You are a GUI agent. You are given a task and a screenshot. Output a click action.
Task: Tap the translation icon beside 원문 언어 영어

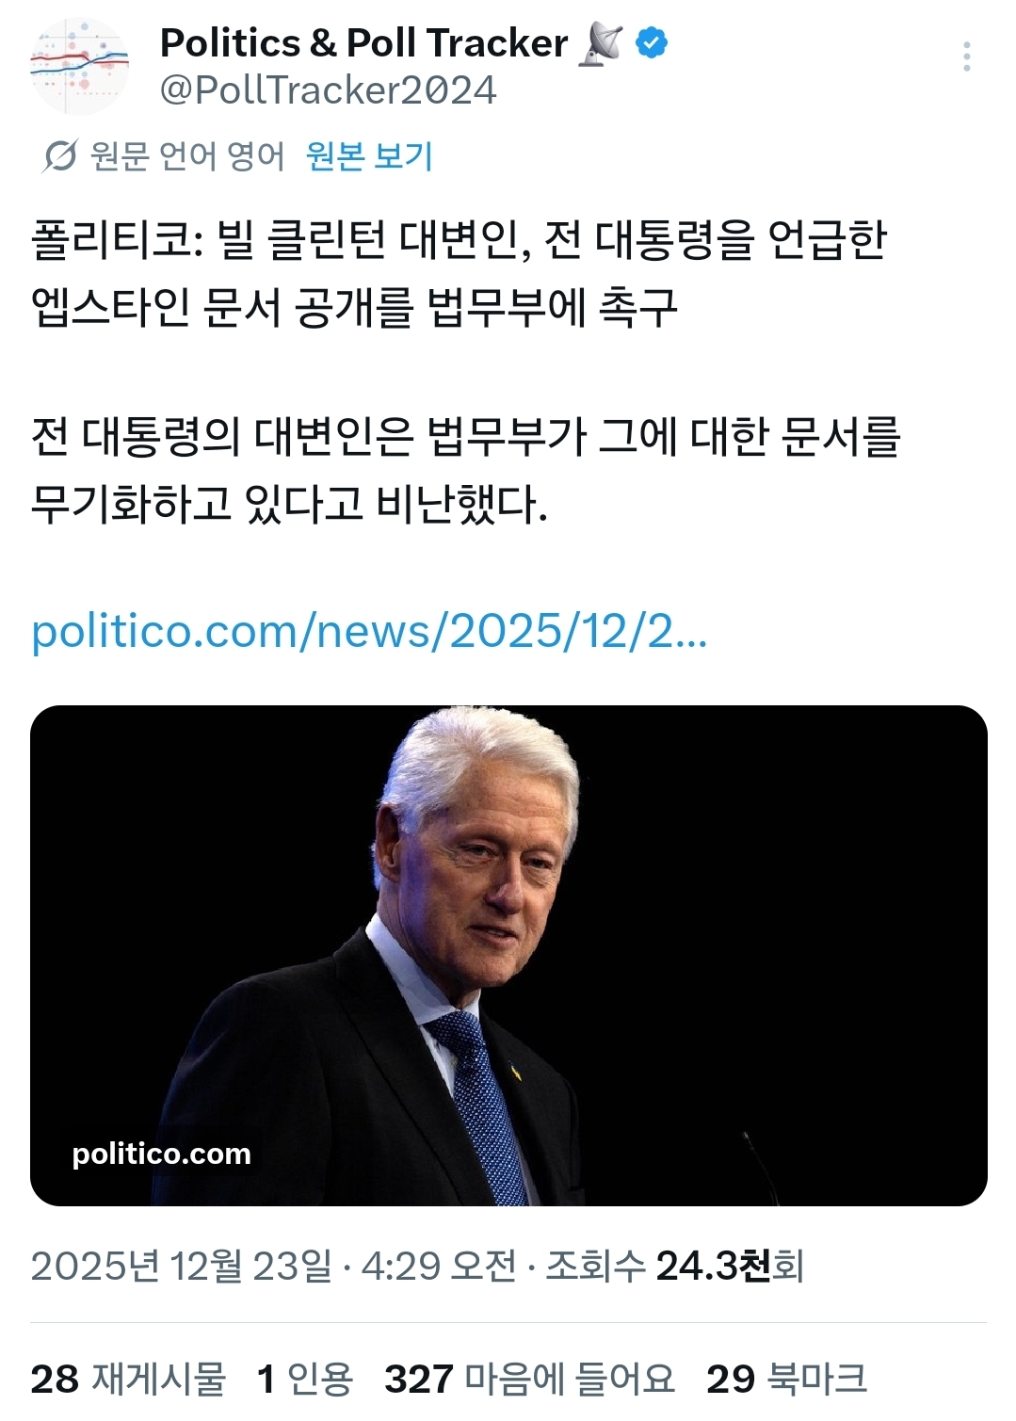click(59, 155)
